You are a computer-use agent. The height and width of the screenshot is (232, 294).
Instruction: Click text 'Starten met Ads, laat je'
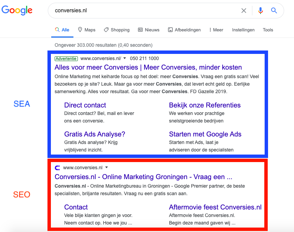pyautogui.click(x=194, y=142)
